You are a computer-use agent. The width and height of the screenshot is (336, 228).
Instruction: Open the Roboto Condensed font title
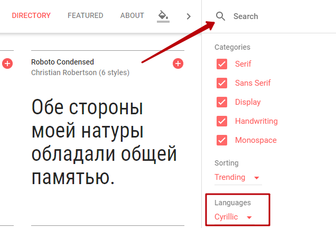(62, 62)
